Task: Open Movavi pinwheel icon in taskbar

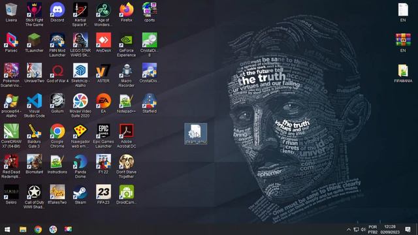Action: coord(53,229)
